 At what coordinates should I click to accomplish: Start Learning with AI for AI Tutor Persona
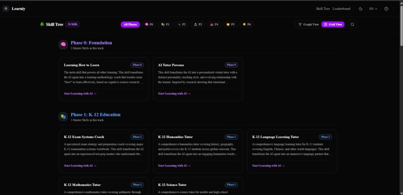174,93
